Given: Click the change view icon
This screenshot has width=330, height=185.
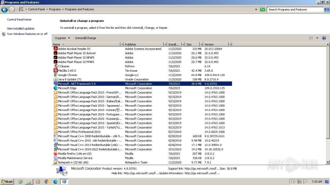Looking at the screenshot, I should pyautogui.click(x=311, y=38).
